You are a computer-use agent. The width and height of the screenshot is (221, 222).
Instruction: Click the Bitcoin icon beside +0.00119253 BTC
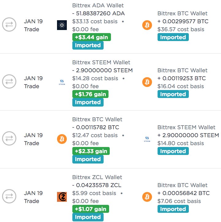pos(147,82)
